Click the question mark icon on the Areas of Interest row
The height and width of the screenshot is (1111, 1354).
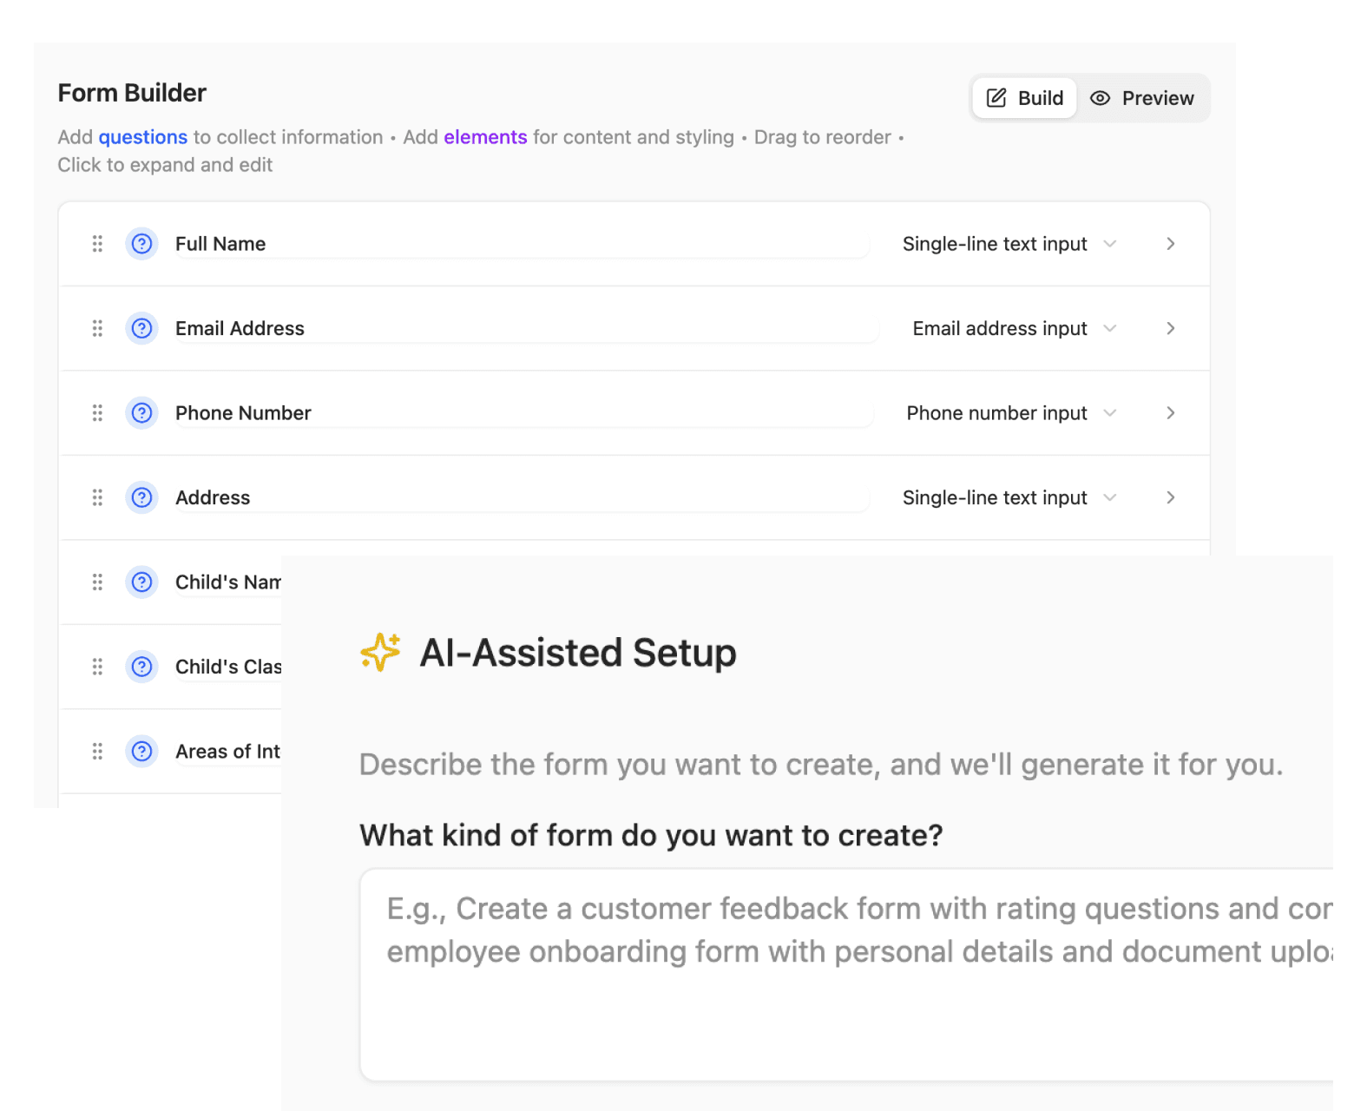141,752
